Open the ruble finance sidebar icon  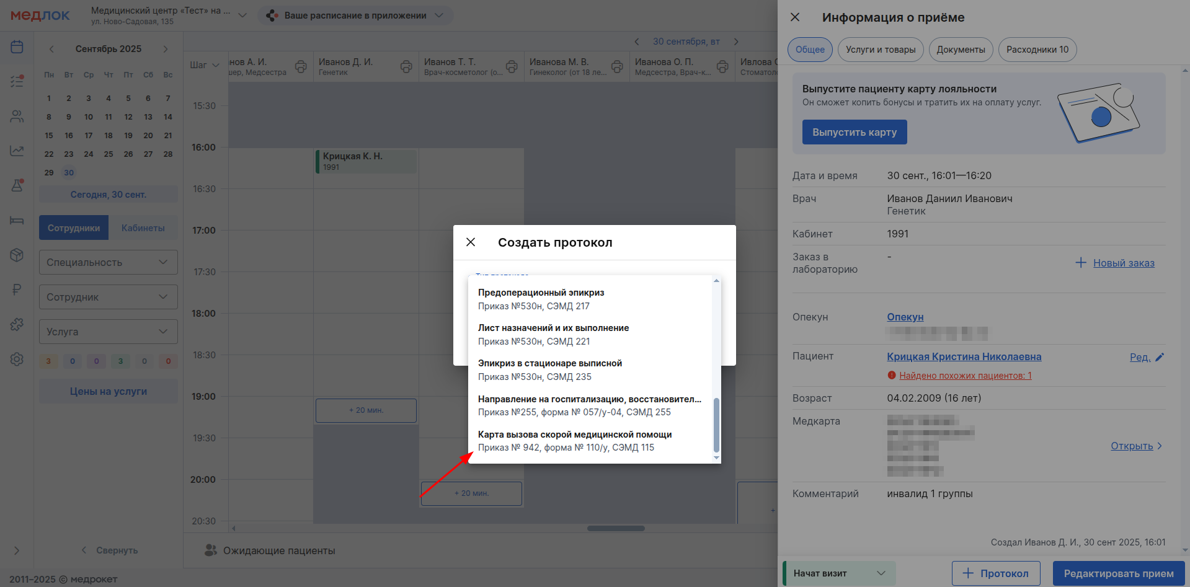(x=17, y=289)
